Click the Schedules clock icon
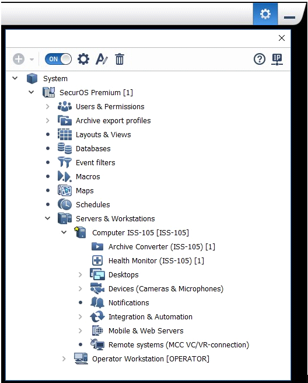308x383 pixels. tap(65, 204)
